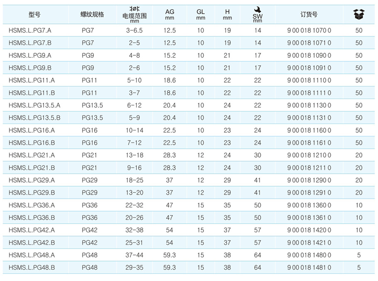This screenshot has width=378, height=281.
Task: Click model HSMS.L.PG16.B
Action: (32, 143)
